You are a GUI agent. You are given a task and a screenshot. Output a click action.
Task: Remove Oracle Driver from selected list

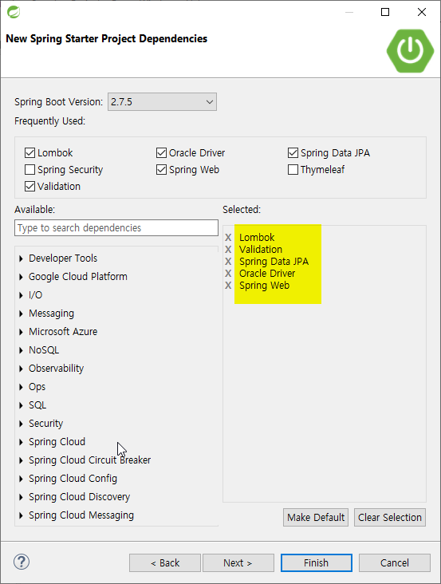(x=228, y=274)
